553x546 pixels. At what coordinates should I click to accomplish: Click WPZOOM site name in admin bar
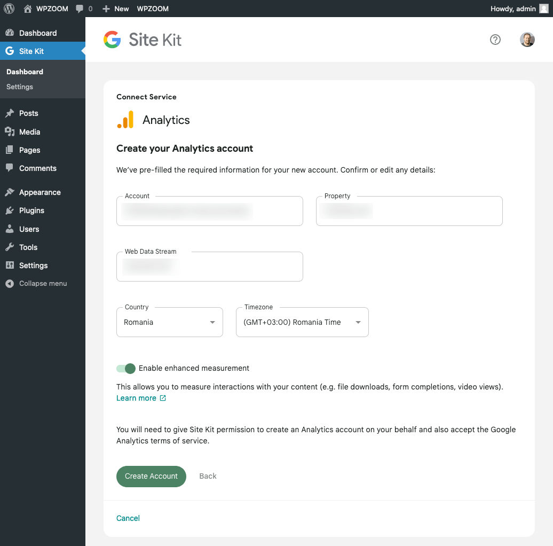point(52,9)
